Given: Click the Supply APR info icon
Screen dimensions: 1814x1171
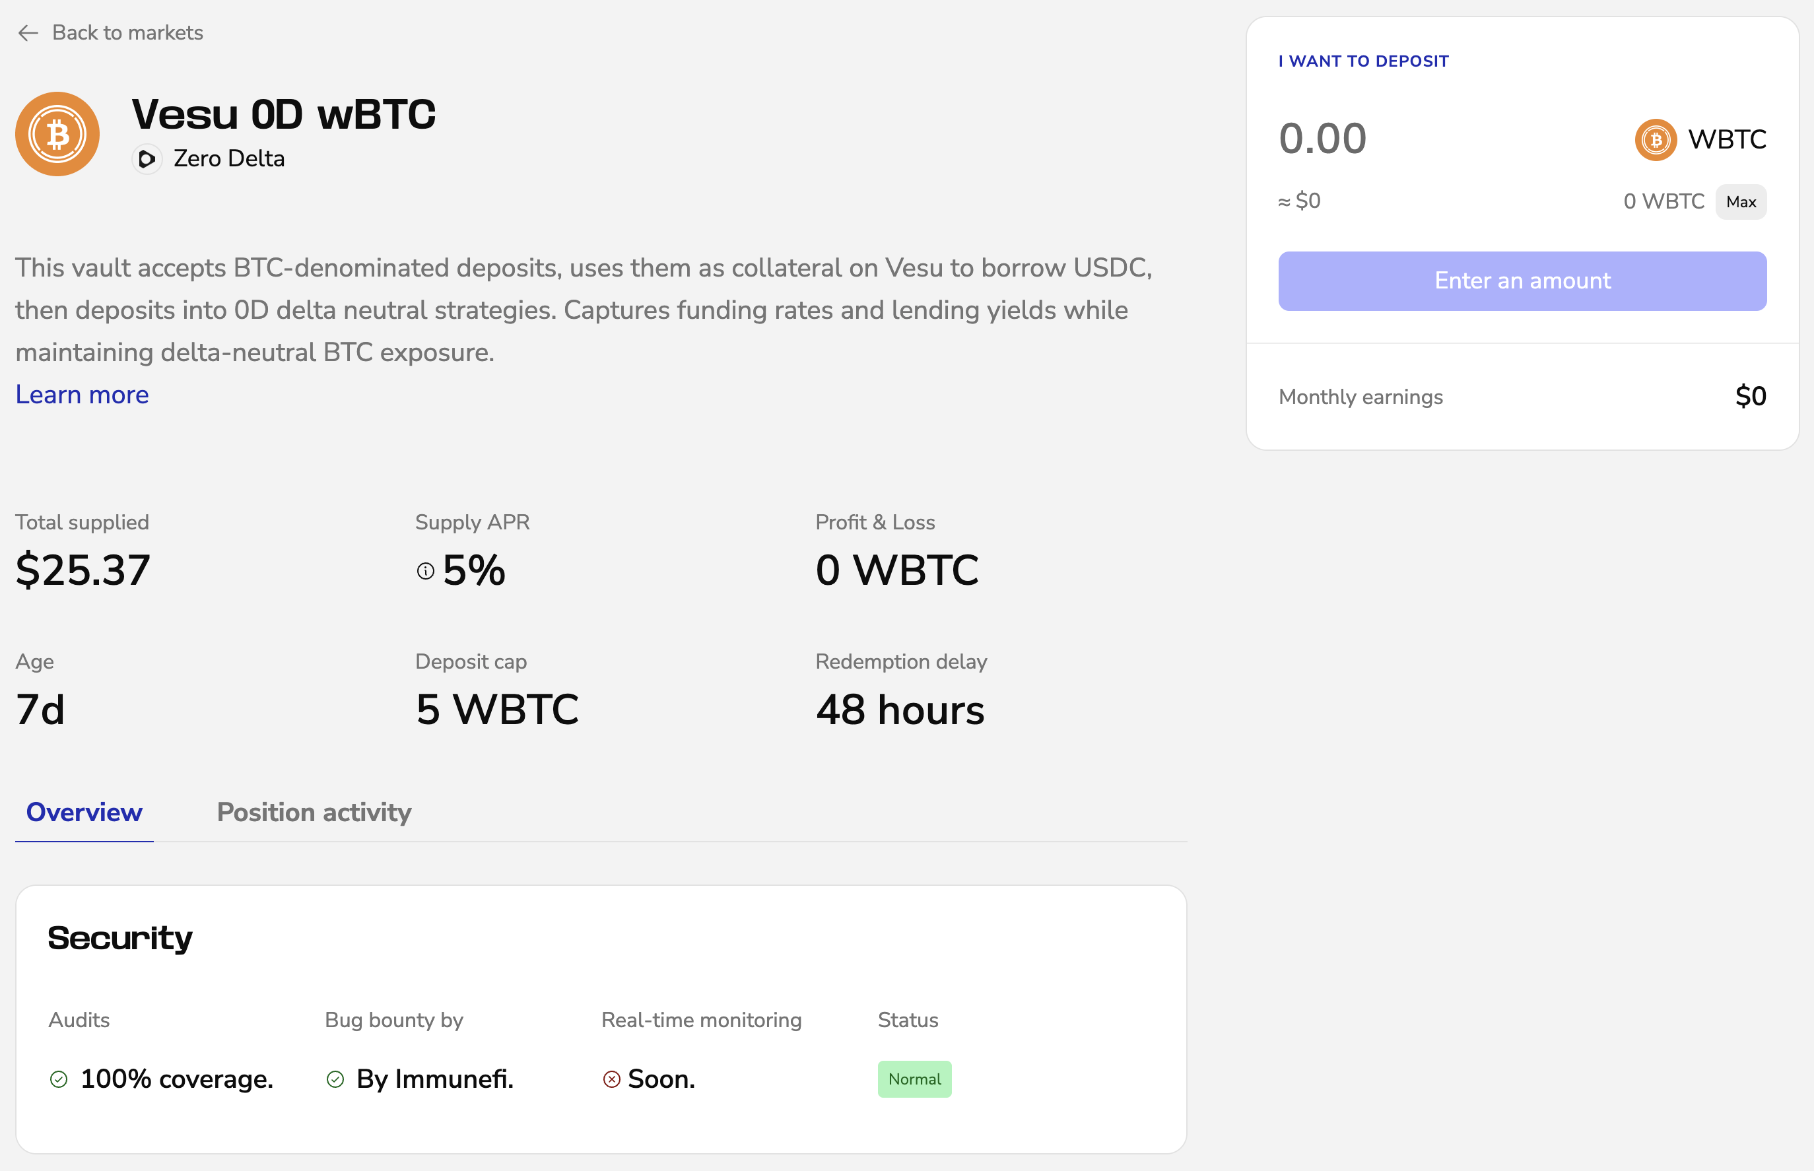Looking at the screenshot, I should click(x=426, y=571).
